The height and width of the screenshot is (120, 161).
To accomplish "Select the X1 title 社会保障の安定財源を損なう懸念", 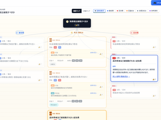I will pos(63,44).
